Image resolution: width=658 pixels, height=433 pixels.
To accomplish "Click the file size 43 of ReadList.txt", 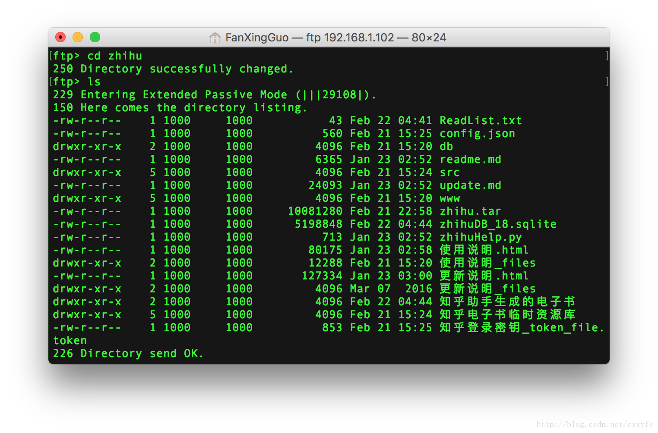I will tap(336, 121).
